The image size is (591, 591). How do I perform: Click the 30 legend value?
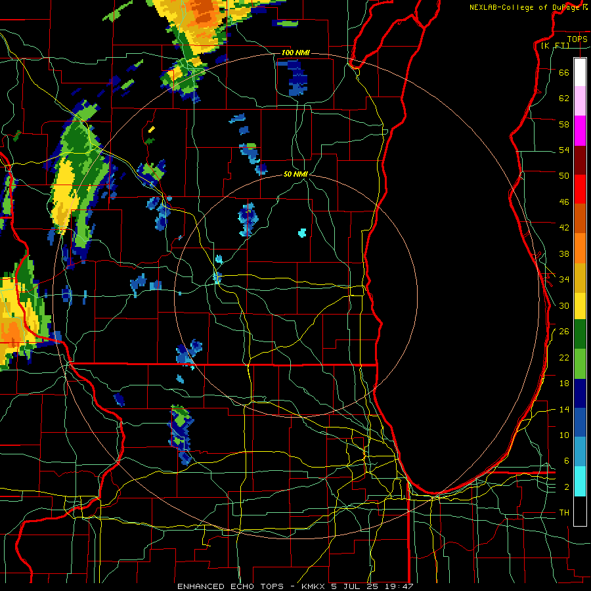564,305
